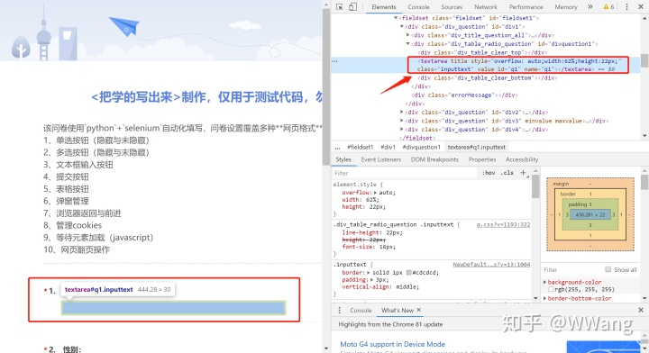Click the #cdcdcd border color swatch
Viewport: 649px width, 353px height.
coord(409,273)
